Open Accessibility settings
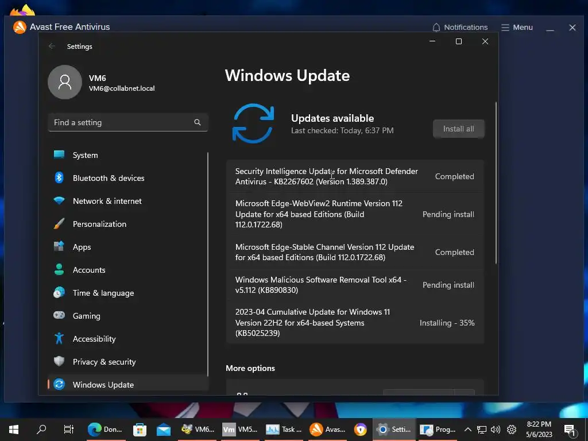588x441 pixels. [127, 339]
